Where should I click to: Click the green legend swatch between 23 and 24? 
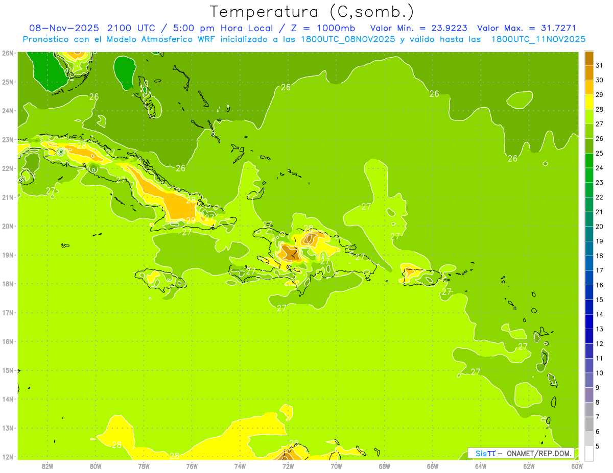tap(589, 175)
